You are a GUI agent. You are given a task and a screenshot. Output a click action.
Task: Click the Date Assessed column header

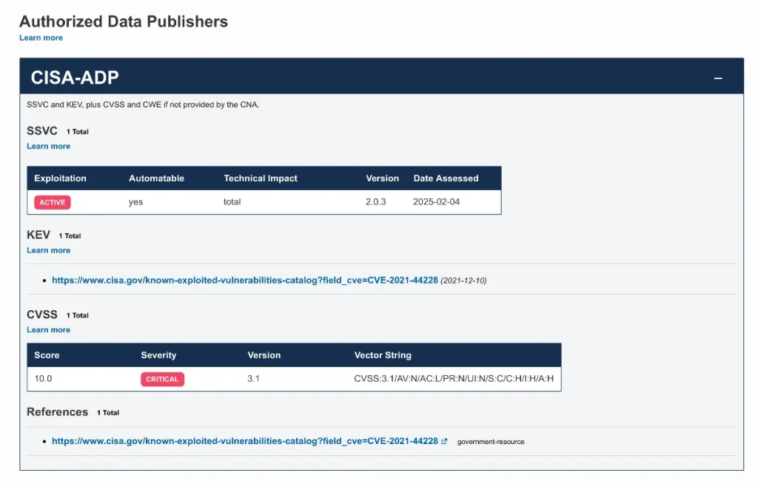point(446,178)
